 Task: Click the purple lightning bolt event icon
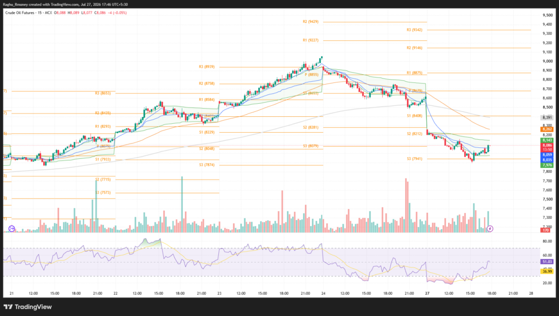click(490, 229)
